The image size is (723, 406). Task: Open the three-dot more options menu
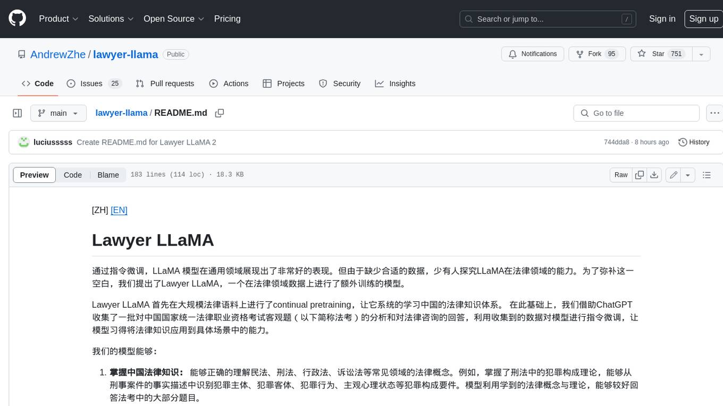point(714,113)
